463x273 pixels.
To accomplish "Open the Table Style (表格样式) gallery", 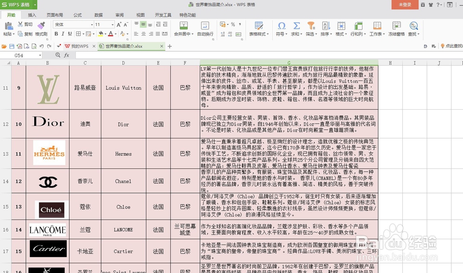I will [259, 29].
